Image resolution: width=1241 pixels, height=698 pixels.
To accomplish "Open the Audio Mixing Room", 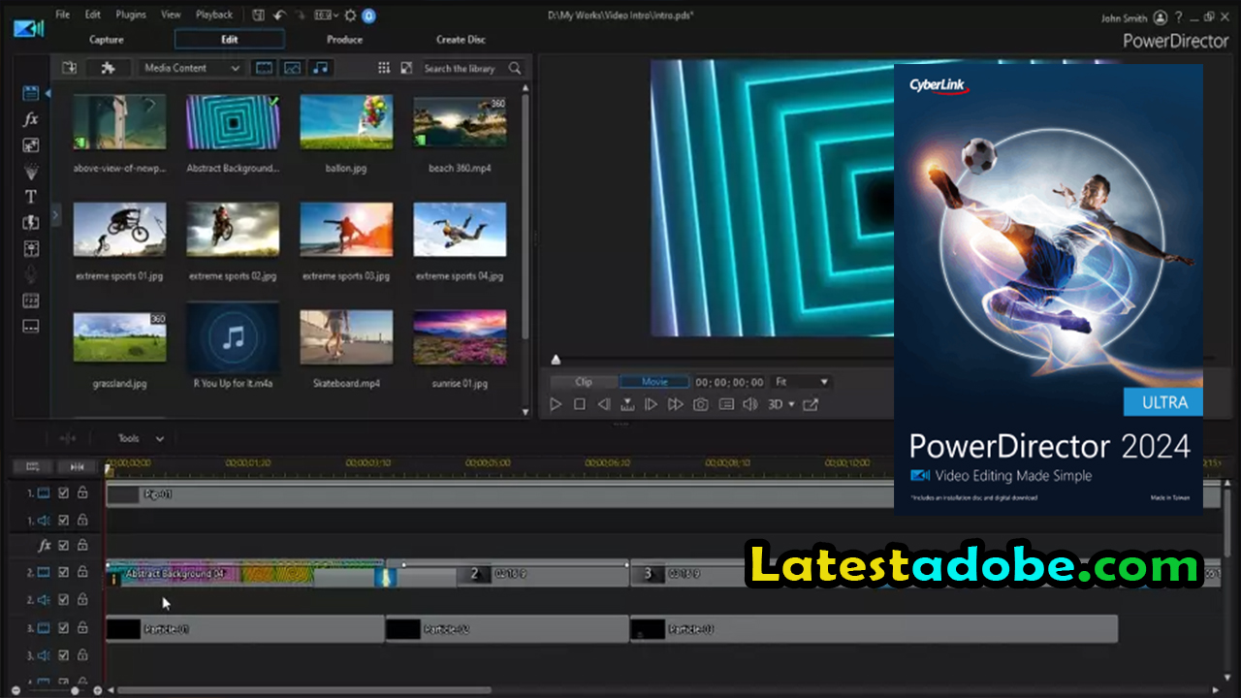I will tap(30, 249).
